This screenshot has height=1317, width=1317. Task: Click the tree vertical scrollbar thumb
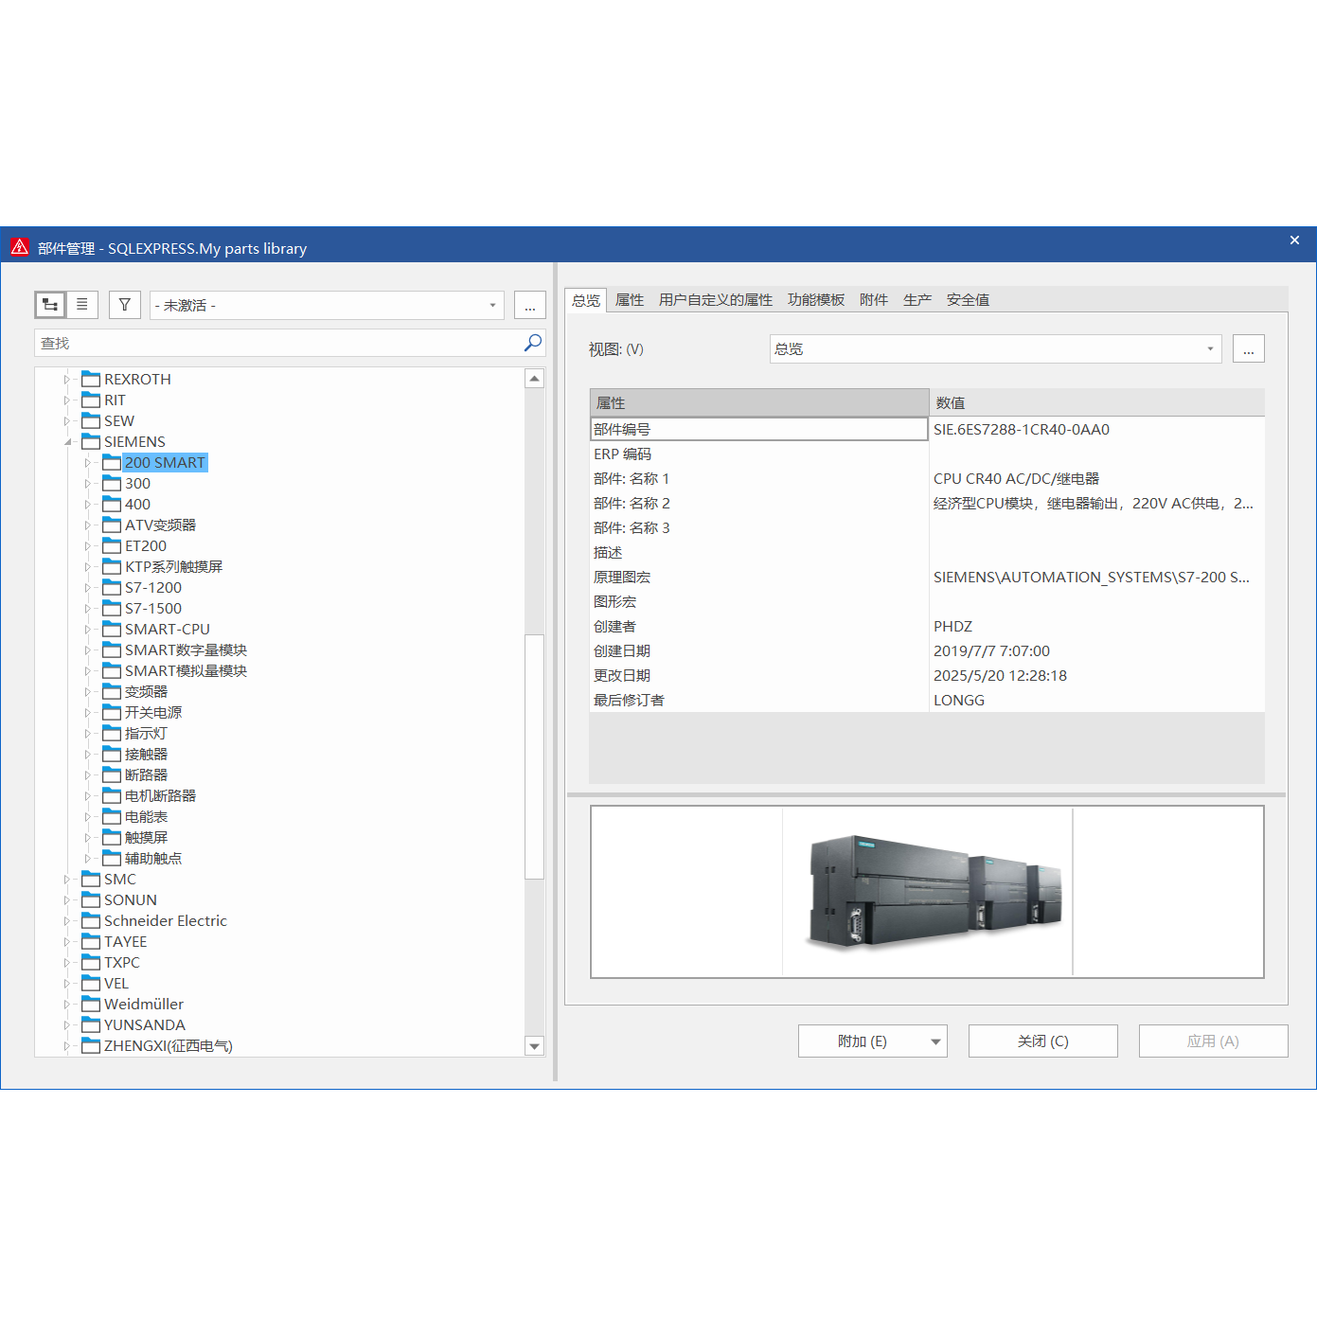(535, 756)
